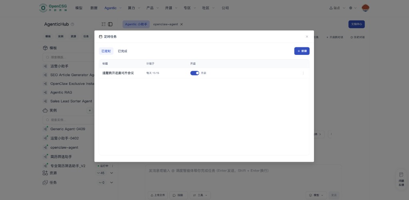
Task: Click the 资源 grid section icon
Action: 45,173
